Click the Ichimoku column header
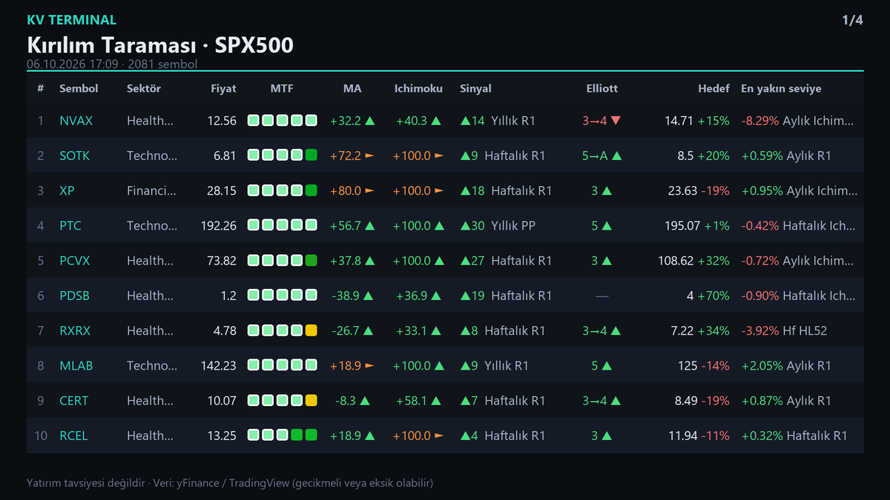 (x=418, y=88)
